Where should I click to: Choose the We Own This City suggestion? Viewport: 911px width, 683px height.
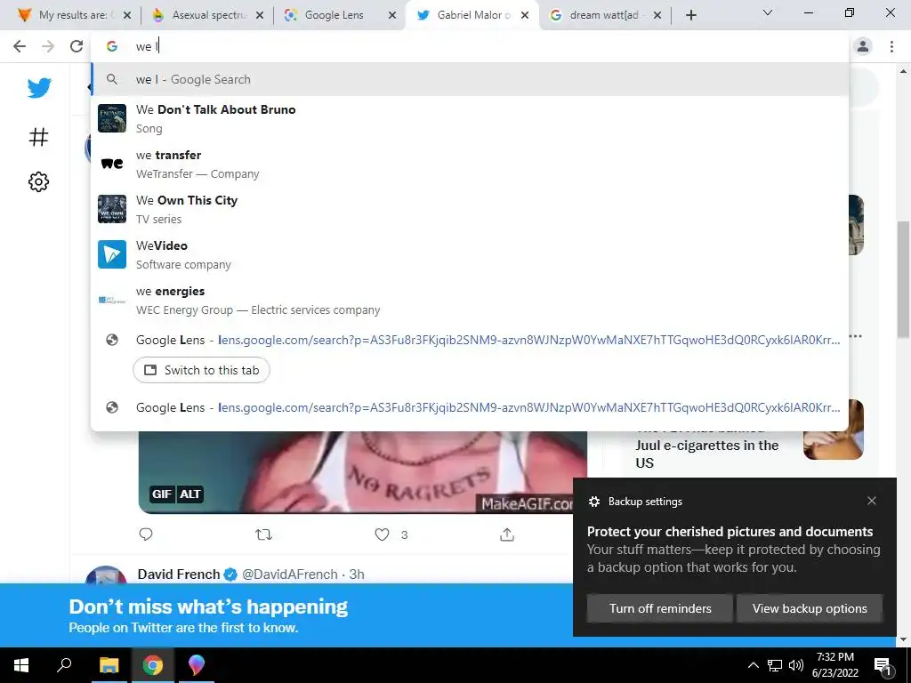470,209
